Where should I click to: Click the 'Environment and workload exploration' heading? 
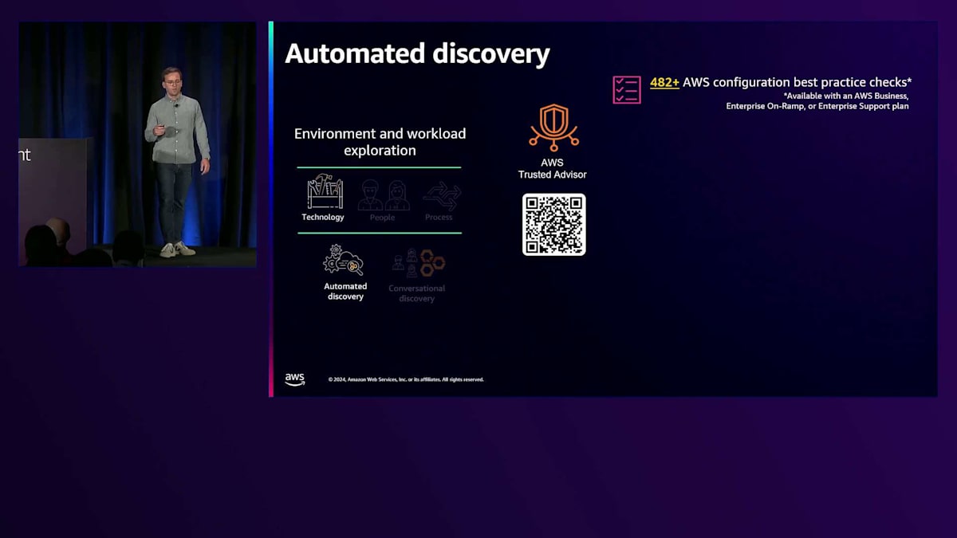click(x=380, y=142)
